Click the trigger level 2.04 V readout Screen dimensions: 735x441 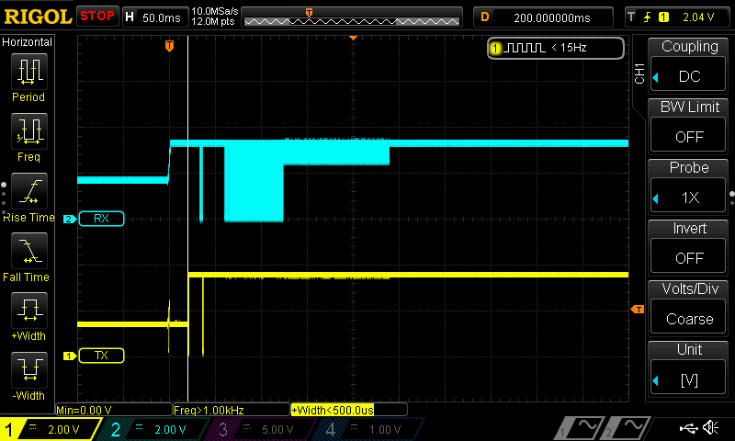click(x=698, y=17)
